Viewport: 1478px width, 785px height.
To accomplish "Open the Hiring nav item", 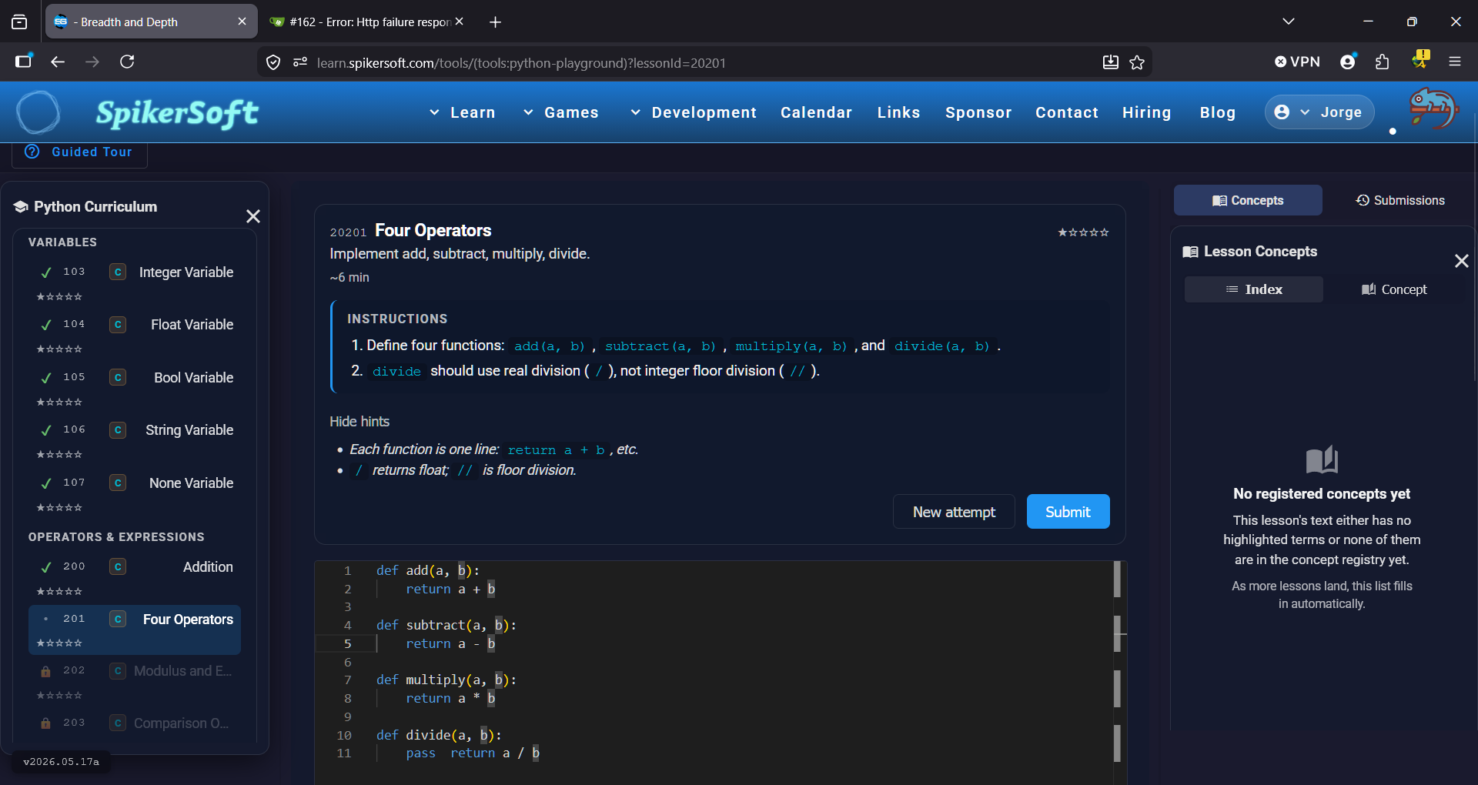I will 1146,112.
